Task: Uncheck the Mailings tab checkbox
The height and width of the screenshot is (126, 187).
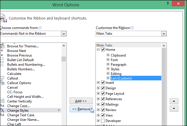Action: click(x=103, y=104)
